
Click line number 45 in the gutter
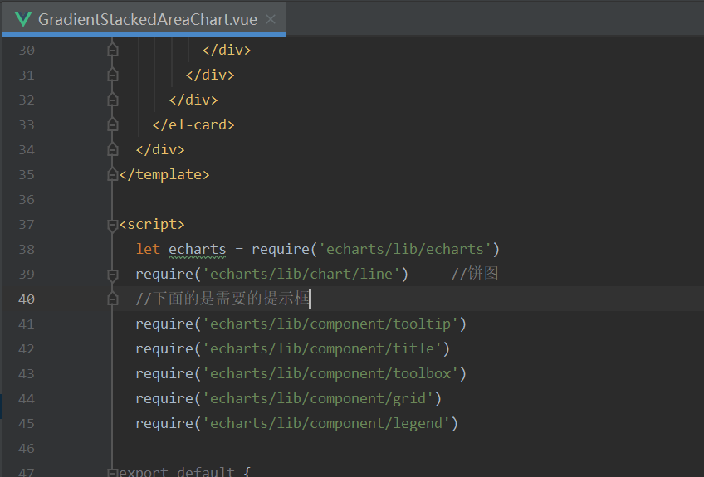(27, 424)
